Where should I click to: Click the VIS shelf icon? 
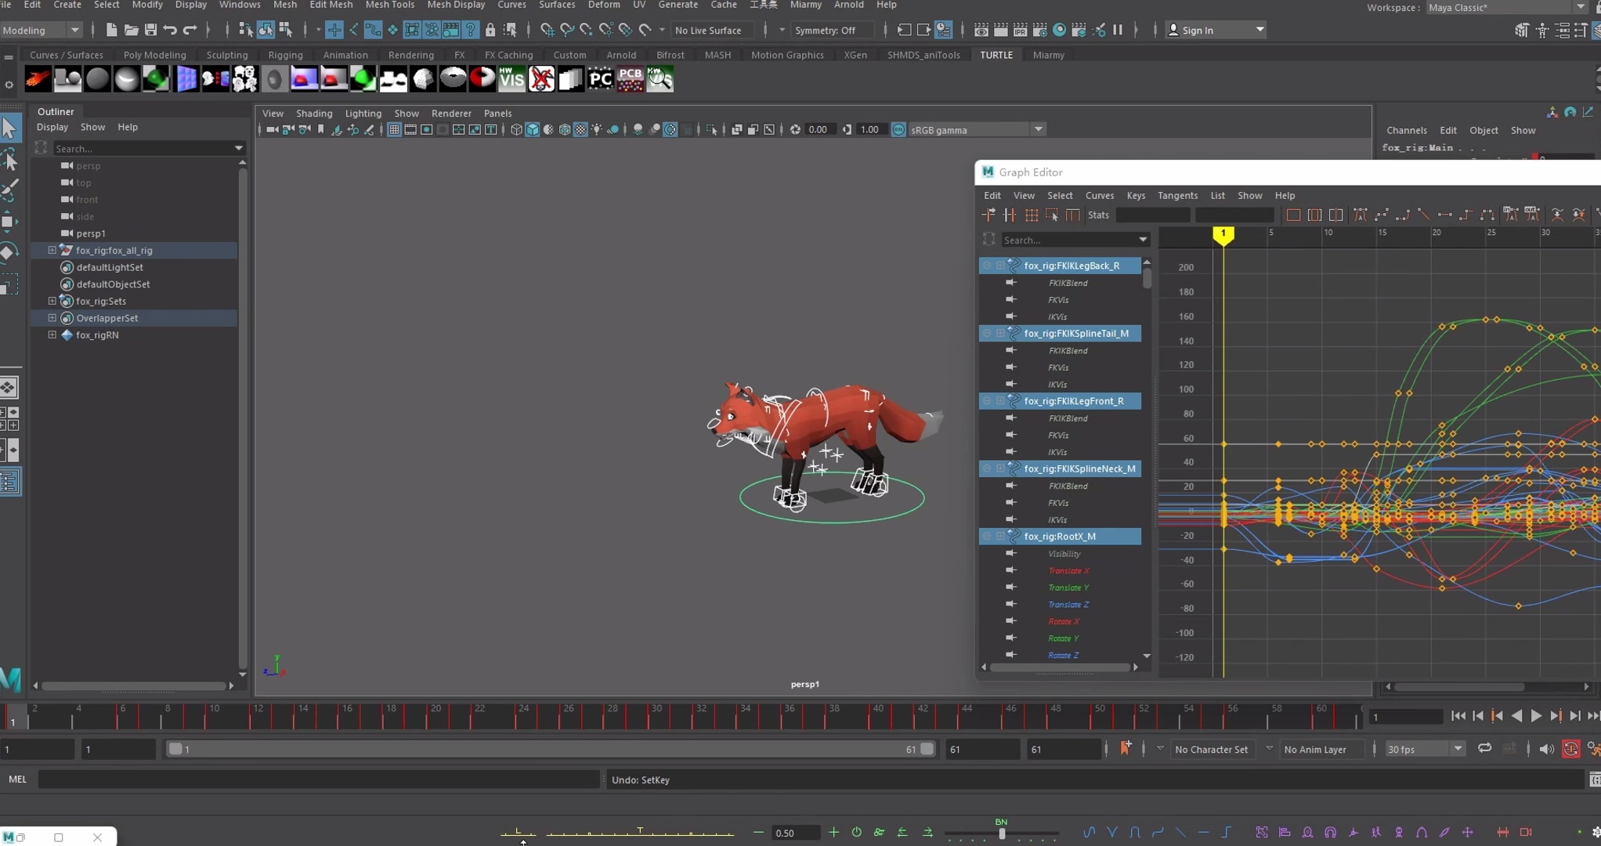coord(511,79)
